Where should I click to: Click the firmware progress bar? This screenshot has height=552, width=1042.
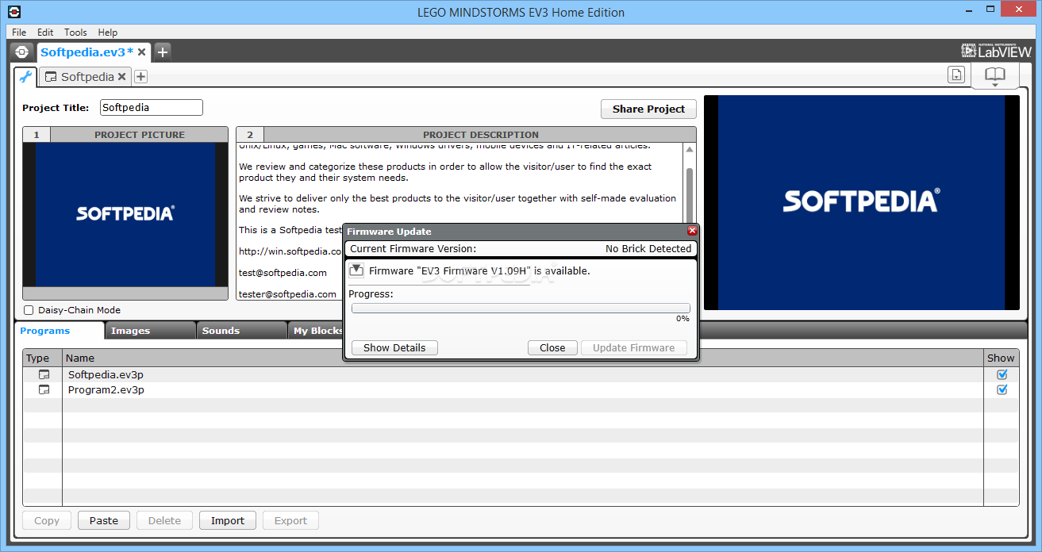point(521,308)
